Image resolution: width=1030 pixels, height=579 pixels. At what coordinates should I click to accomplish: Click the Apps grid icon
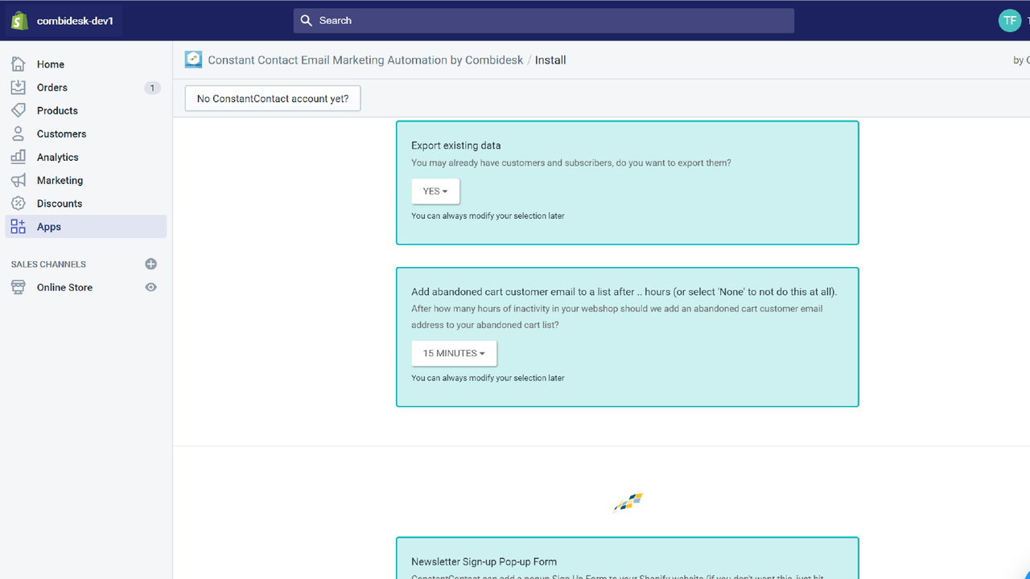click(x=19, y=227)
